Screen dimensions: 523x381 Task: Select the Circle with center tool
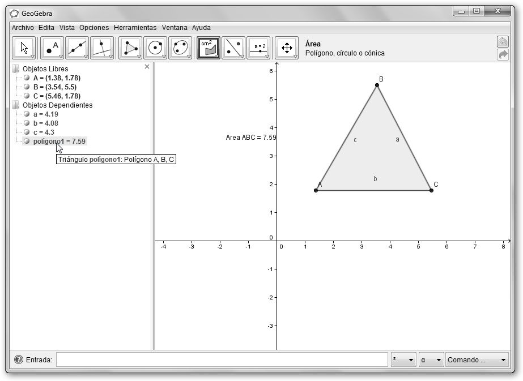[155, 48]
